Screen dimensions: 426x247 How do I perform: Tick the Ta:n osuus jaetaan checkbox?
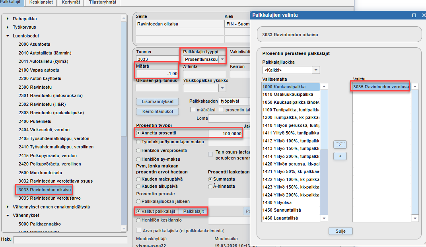(x=210, y=154)
